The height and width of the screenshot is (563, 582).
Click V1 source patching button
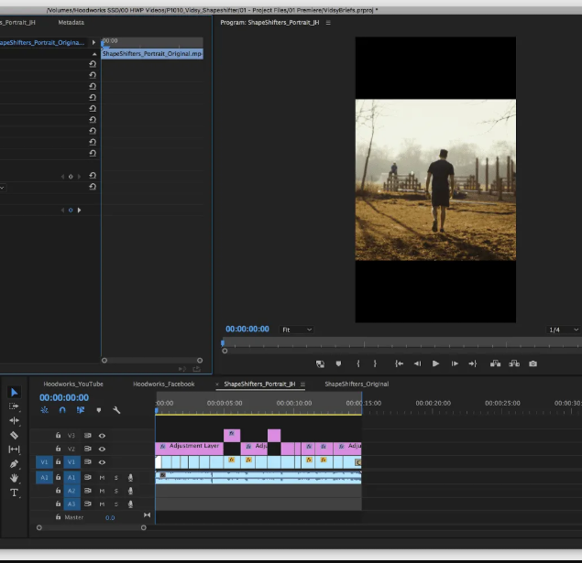pyautogui.click(x=44, y=462)
